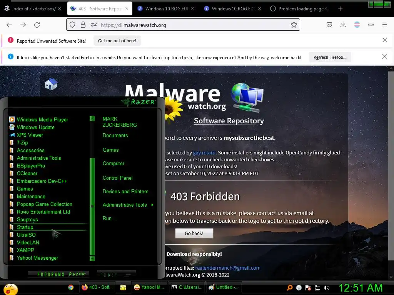The height and width of the screenshot is (295, 394).
Task: Expand the VideoLAN folder
Action: [28, 243]
